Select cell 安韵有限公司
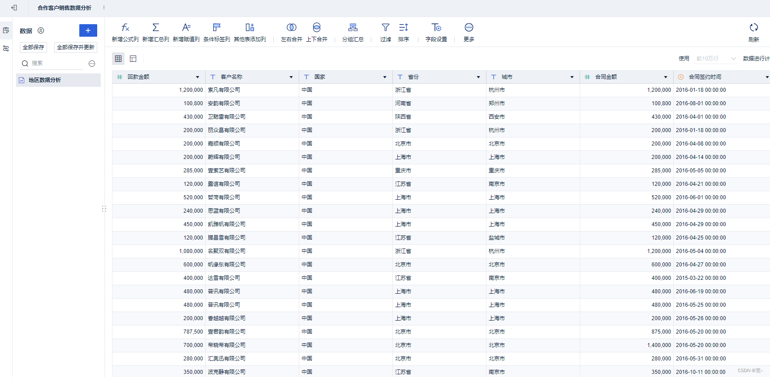This screenshot has height=377, width=770. [252, 103]
